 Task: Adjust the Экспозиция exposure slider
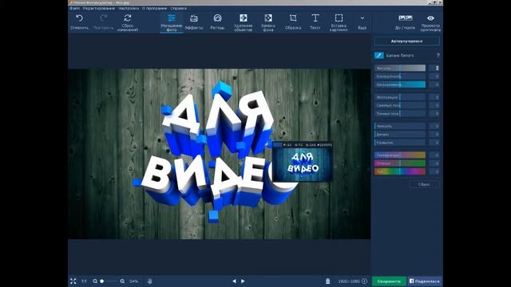(x=400, y=97)
